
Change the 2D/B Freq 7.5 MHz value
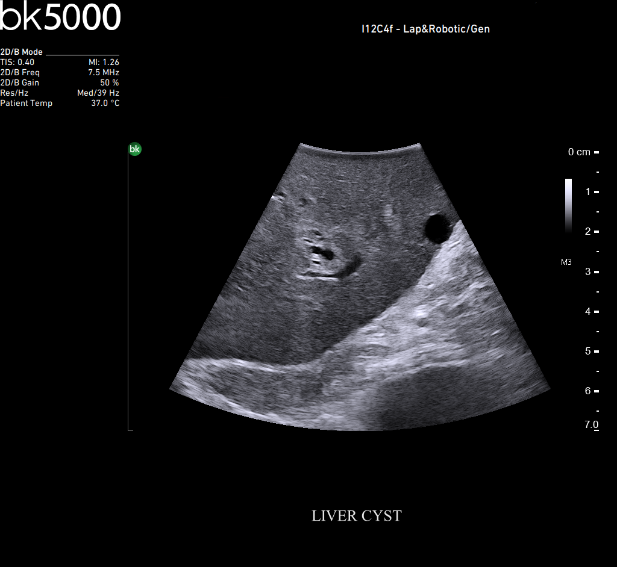tap(103, 72)
